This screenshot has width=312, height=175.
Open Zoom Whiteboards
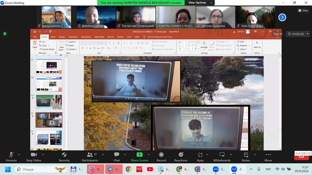click(x=222, y=157)
